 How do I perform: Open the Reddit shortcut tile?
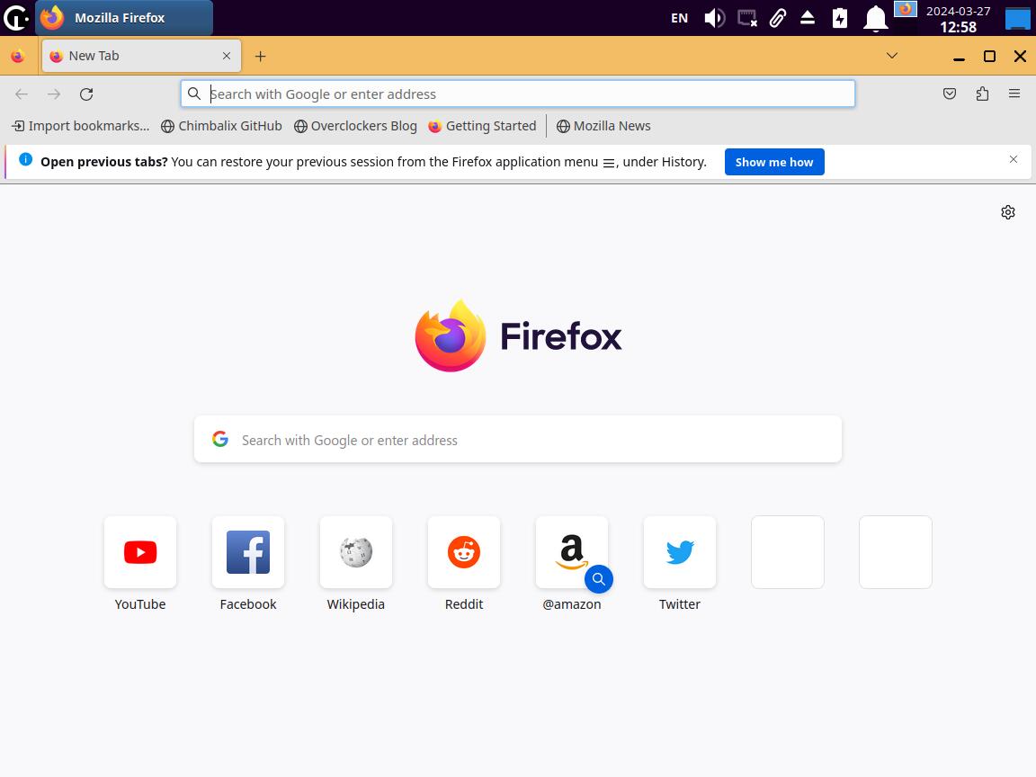click(464, 552)
